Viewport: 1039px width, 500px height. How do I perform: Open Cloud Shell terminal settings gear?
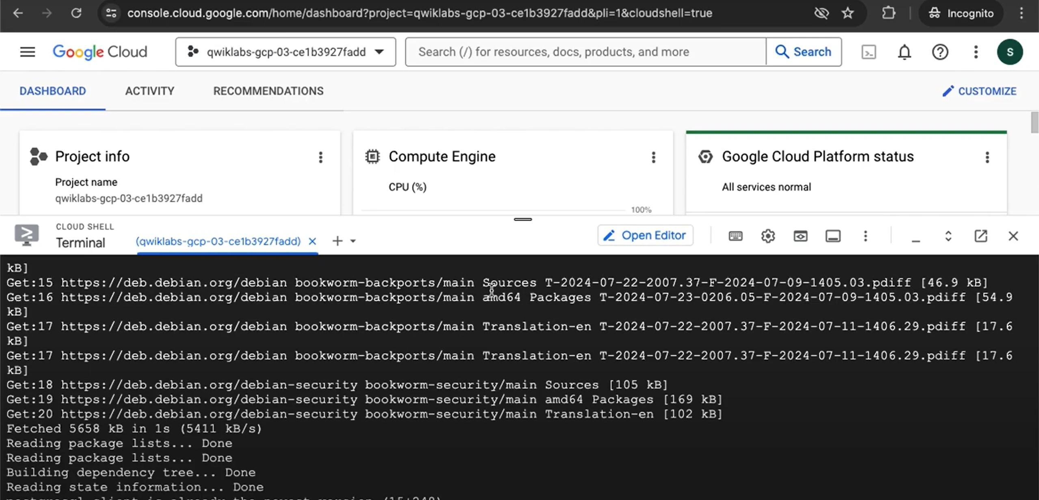[768, 236]
